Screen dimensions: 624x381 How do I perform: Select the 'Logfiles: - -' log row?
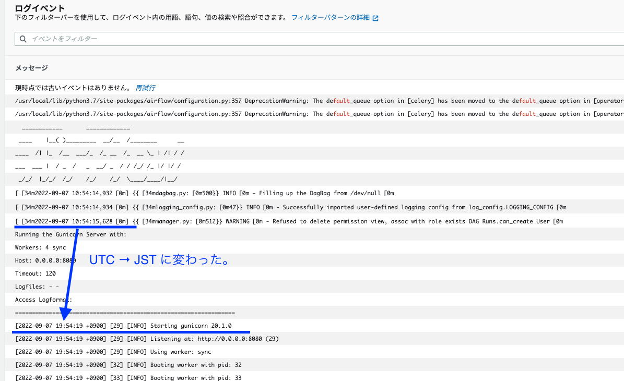tap(314, 287)
